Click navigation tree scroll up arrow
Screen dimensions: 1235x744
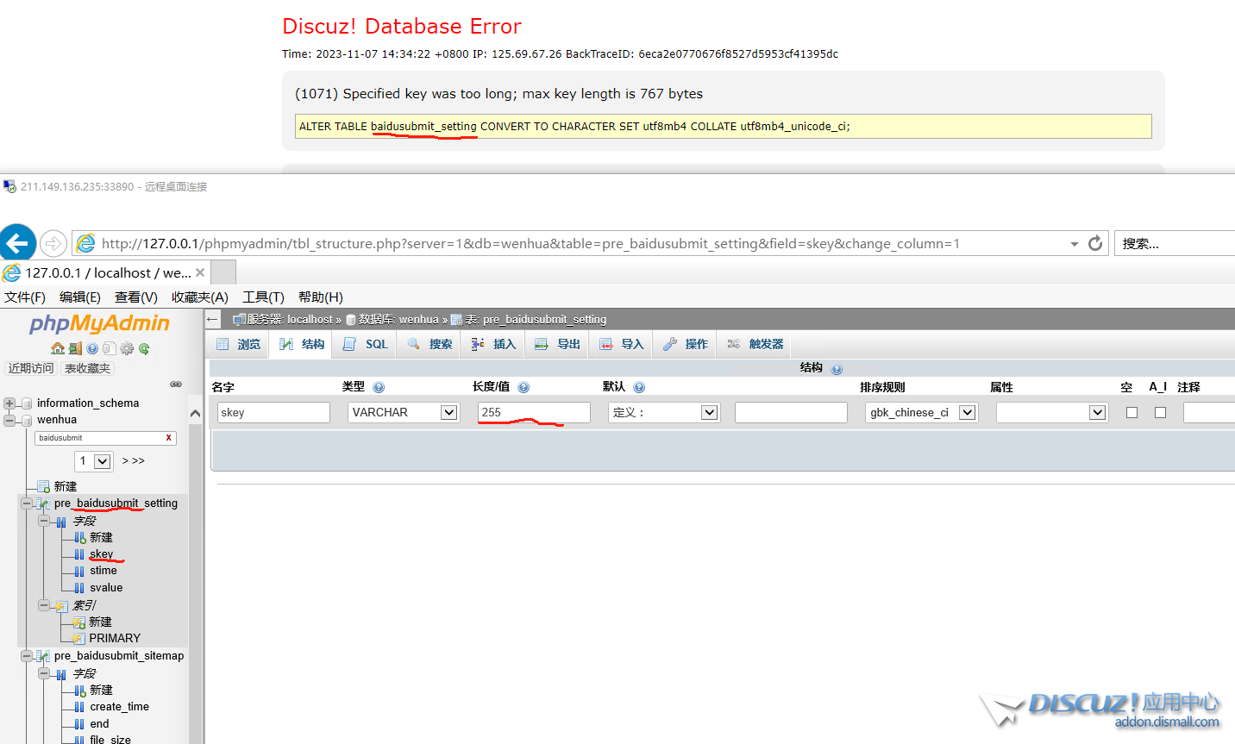195,414
